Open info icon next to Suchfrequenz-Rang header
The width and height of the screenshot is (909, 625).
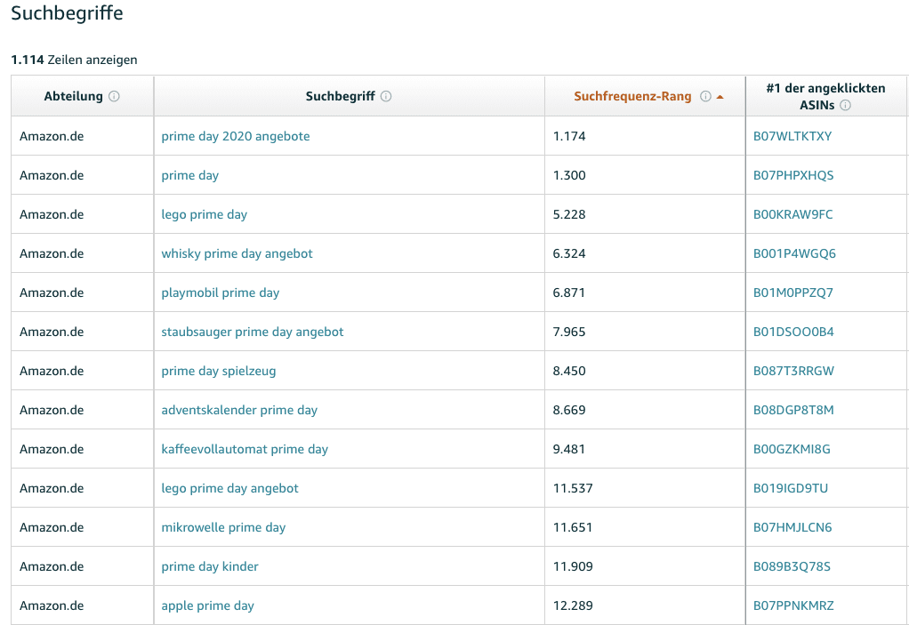[705, 96]
